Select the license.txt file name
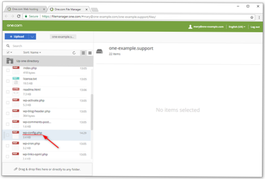This screenshot has width=265, height=179. (x=30, y=79)
